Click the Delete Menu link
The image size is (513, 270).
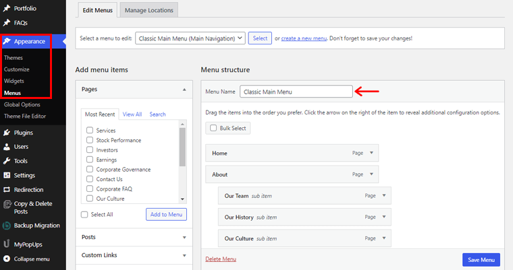[220, 259]
